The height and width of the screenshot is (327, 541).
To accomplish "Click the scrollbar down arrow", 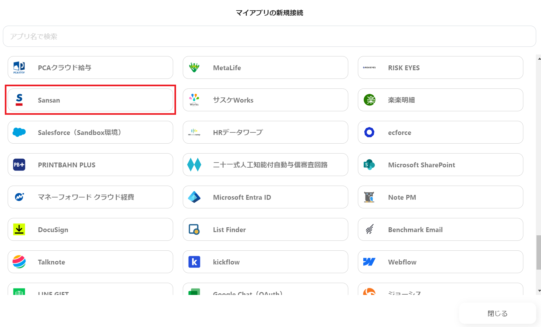I will point(539,291).
